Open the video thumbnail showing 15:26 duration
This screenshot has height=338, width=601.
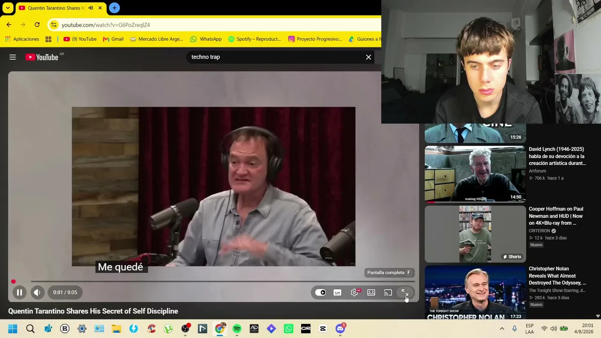coord(475,133)
